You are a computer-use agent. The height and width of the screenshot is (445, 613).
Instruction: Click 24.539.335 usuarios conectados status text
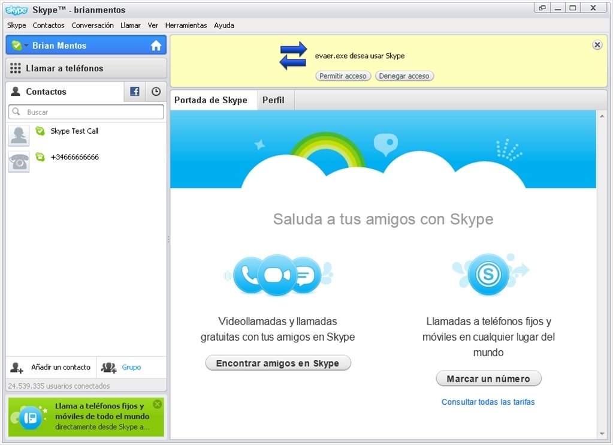(59, 386)
